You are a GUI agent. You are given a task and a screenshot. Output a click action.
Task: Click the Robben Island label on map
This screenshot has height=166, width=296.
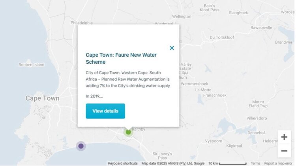pos(32,65)
